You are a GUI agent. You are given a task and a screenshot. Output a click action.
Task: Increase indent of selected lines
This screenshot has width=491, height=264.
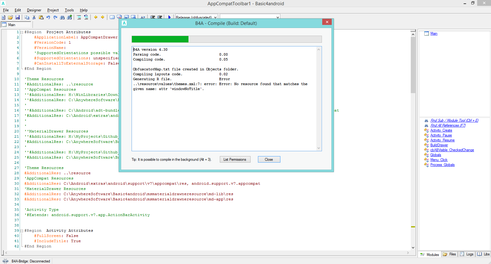pos(160,17)
